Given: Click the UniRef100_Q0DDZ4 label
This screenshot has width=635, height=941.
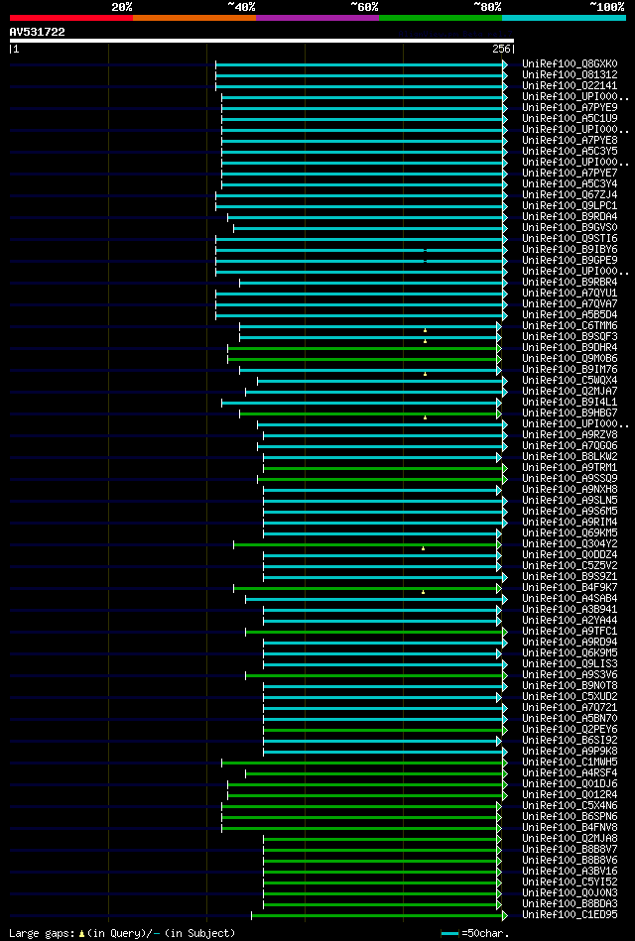Looking at the screenshot, I should [570, 555].
